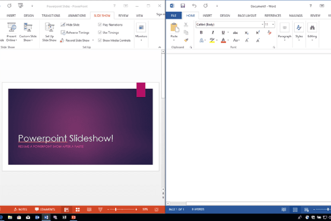331x221 pixels.
Task: Click the Format Painter icon in Word
Action: coord(186,40)
